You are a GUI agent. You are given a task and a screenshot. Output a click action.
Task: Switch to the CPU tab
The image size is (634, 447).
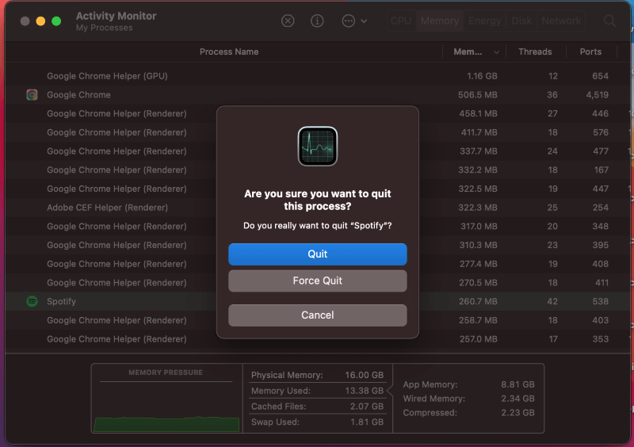point(401,21)
